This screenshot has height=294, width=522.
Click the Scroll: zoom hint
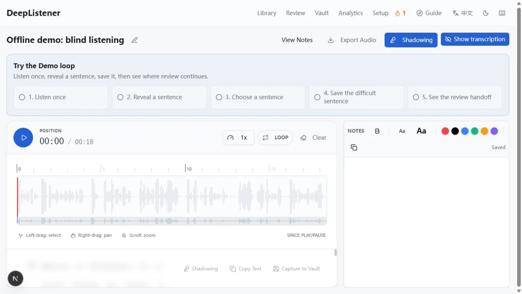click(139, 235)
